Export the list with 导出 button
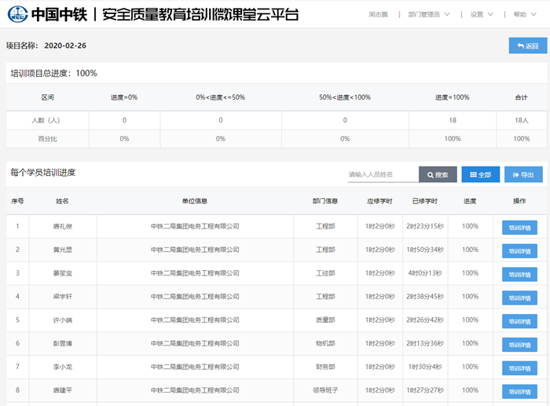Image resolution: width=550 pixels, height=406 pixels. point(523,174)
